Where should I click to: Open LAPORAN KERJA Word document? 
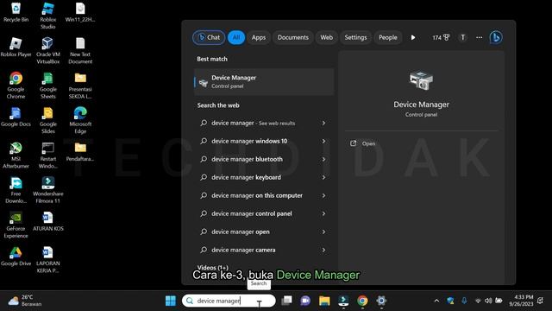point(48,260)
